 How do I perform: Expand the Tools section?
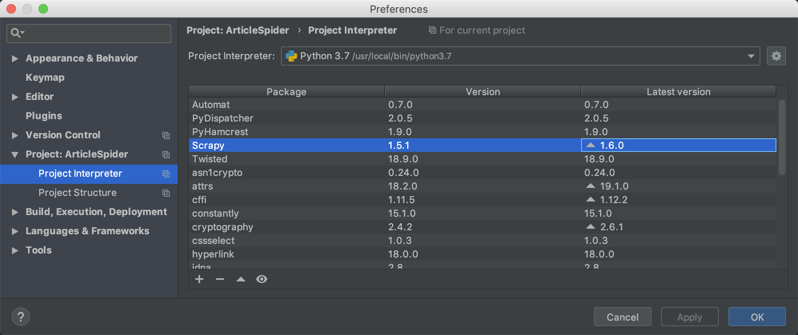pos(15,251)
